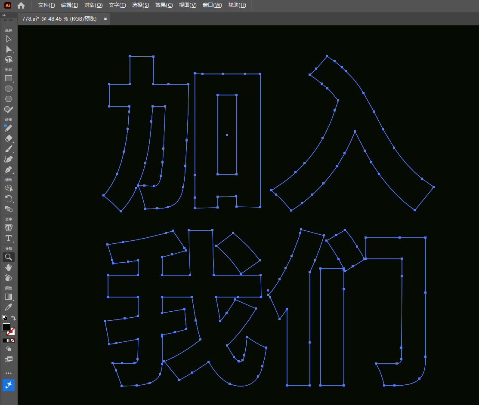Click the blue sparkle generative button
479x405 pixels.
(x=9, y=385)
